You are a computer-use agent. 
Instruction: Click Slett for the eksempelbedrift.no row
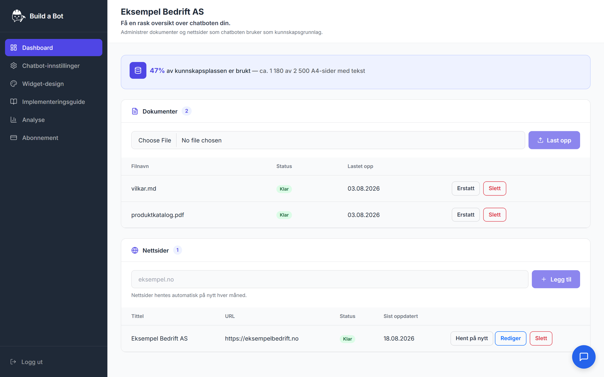point(541,338)
